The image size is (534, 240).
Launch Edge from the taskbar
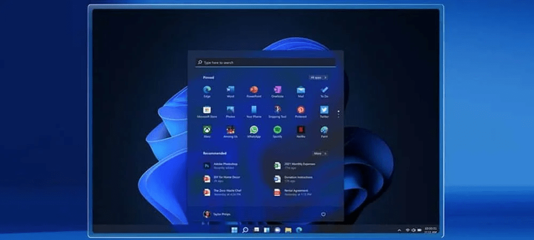(x=299, y=230)
